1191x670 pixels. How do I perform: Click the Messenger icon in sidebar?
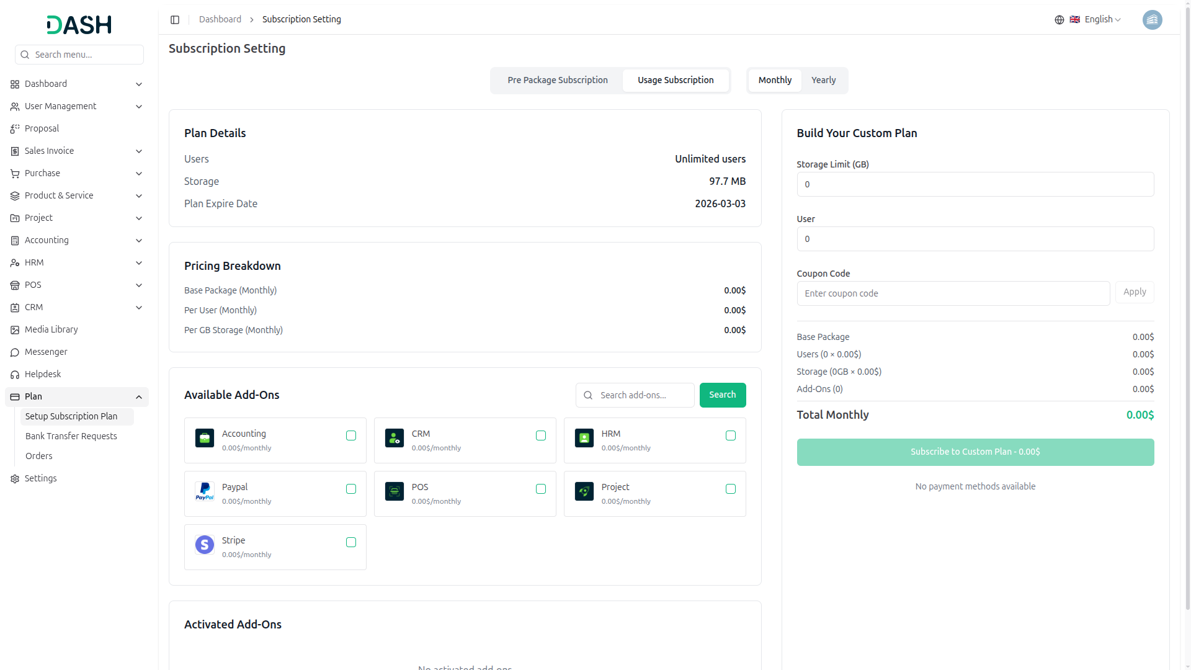pos(15,352)
